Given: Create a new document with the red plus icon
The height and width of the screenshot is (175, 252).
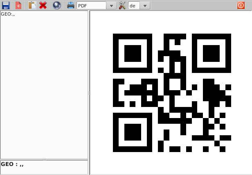Looking at the screenshot, I should coord(18,5).
